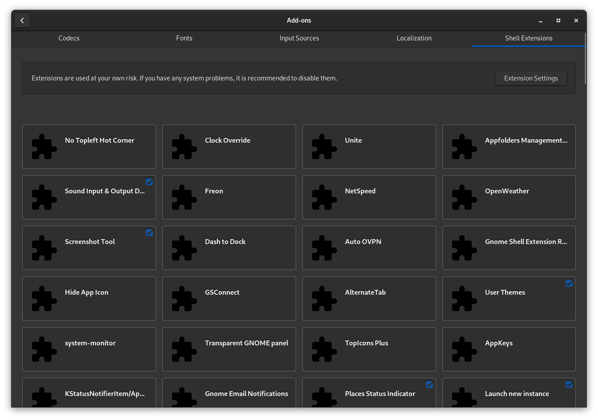The height and width of the screenshot is (420, 598).
Task: Select the AppKeys extension label
Action: click(499, 343)
